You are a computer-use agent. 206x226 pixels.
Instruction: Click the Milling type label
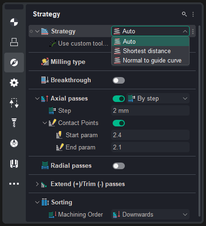point(68,62)
